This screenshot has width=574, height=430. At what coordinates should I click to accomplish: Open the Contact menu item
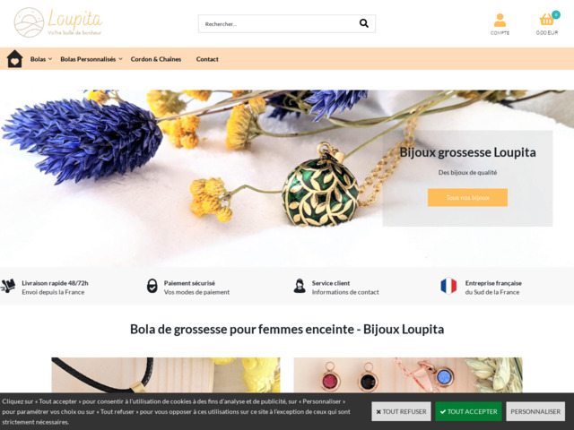tap(207, 59)
